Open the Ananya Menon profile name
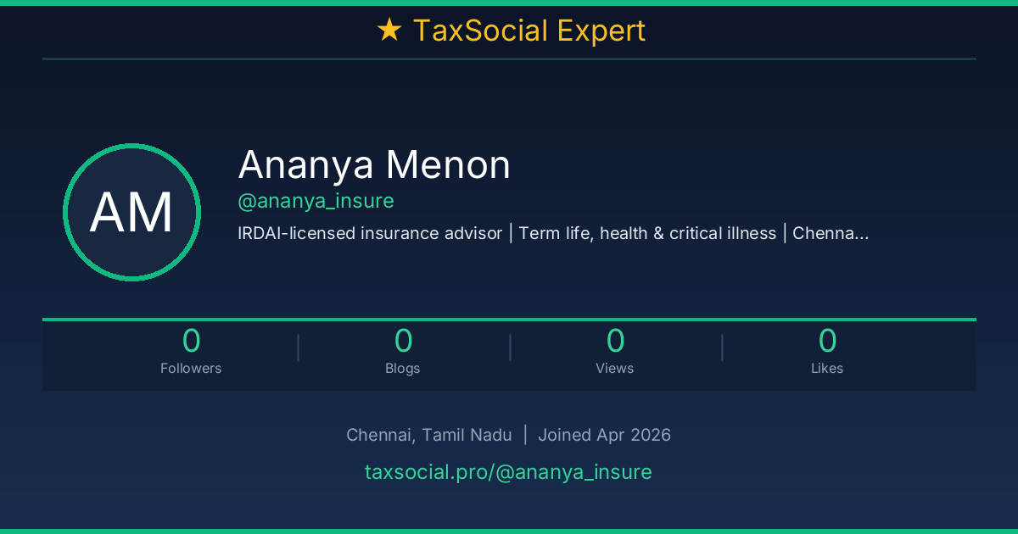The image size is (1018, 534). click(374, 164)
